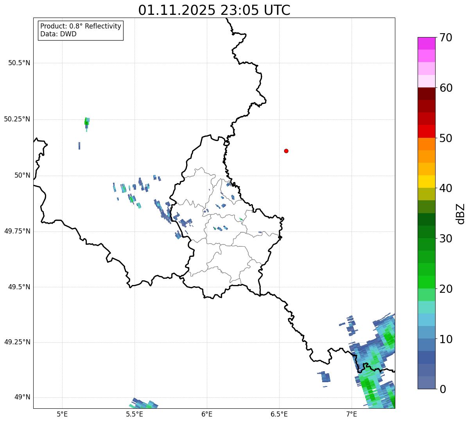Click the bright green colorbar segment above 20

tap(426, 282)
